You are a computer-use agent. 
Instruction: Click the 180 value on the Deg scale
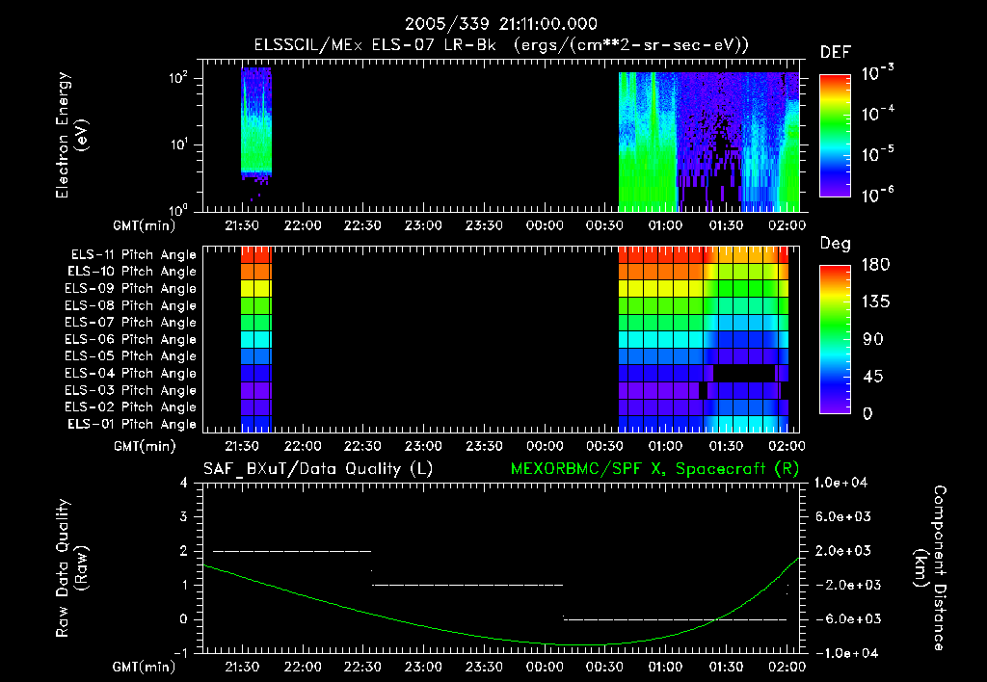coord(875,264)
